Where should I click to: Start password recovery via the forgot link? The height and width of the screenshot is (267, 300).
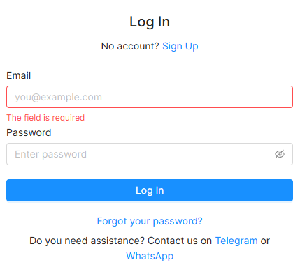pyautogui.click(x=150, y=221)
